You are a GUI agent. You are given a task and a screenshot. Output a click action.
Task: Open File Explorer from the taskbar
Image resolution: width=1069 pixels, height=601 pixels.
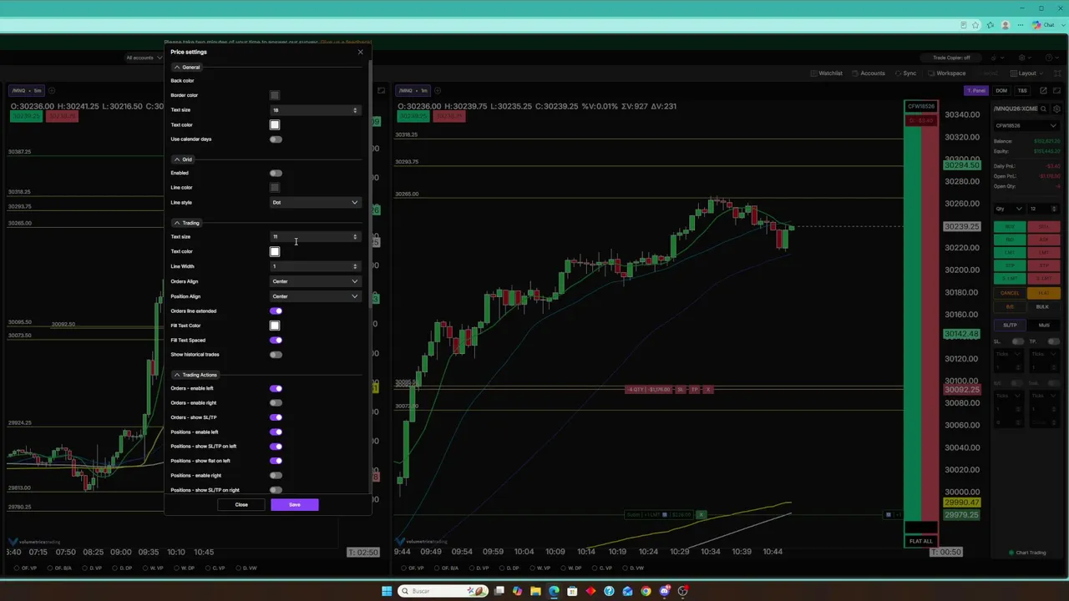point(535,591)
